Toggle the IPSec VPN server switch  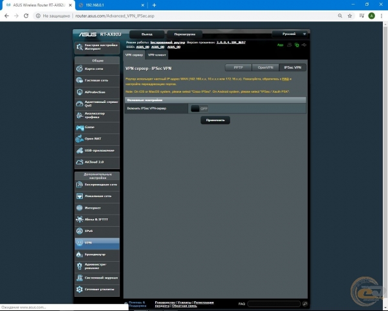click(x=199, y=109)
